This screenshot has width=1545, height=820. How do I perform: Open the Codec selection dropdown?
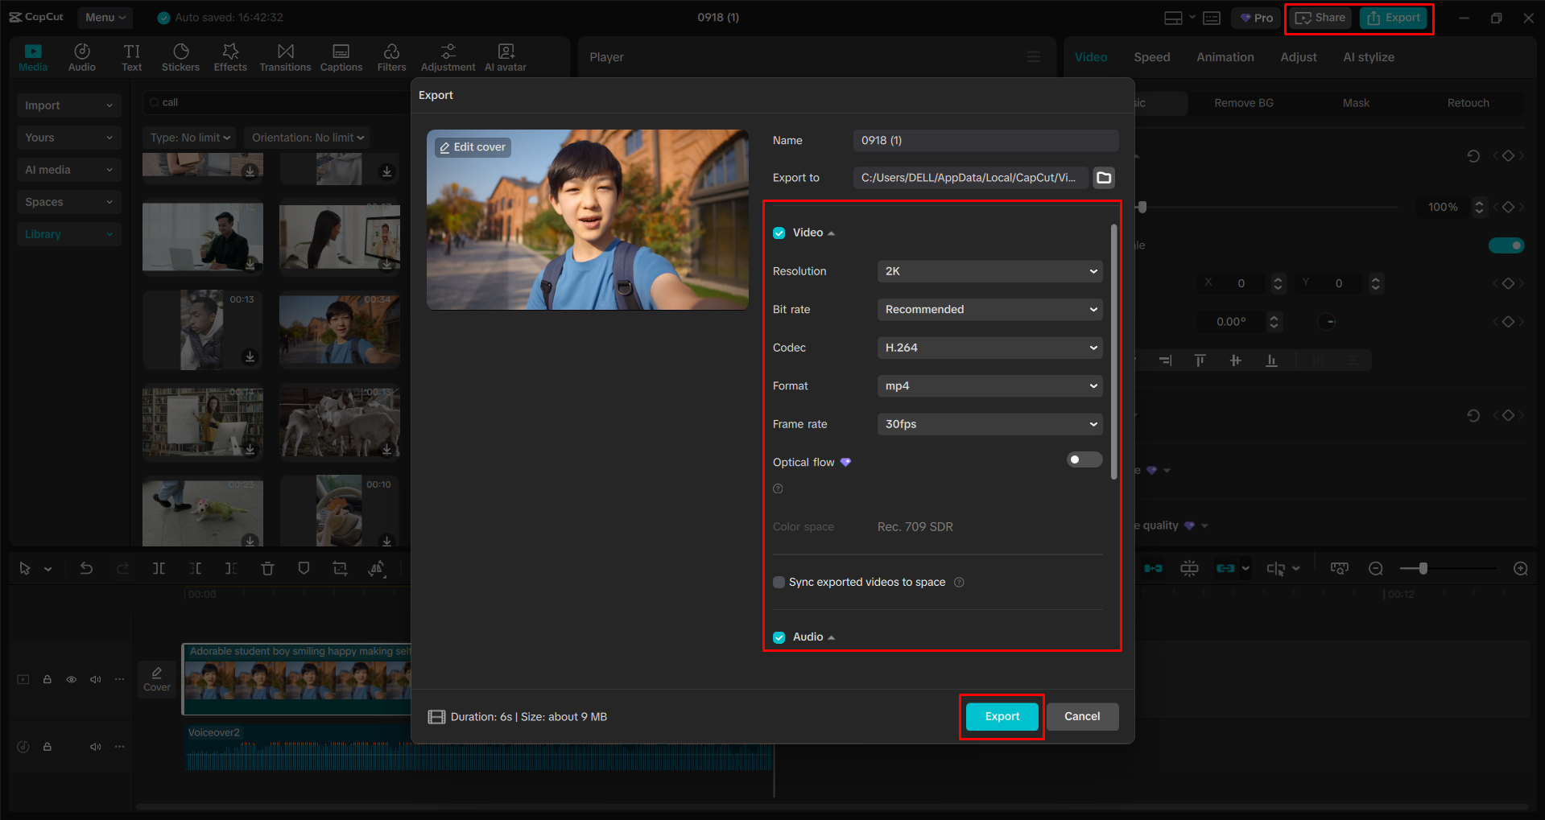(x=989, y=347)
